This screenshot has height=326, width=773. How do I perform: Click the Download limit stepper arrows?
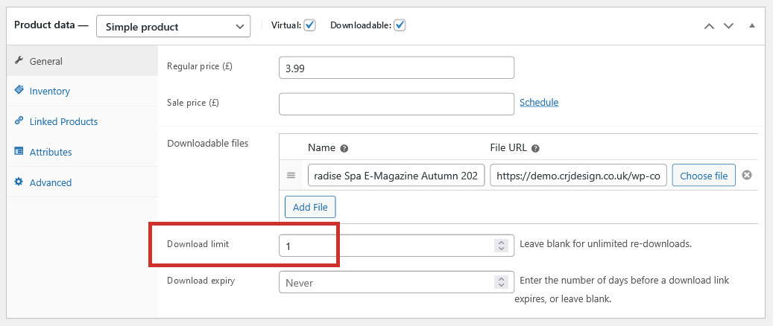501,245
